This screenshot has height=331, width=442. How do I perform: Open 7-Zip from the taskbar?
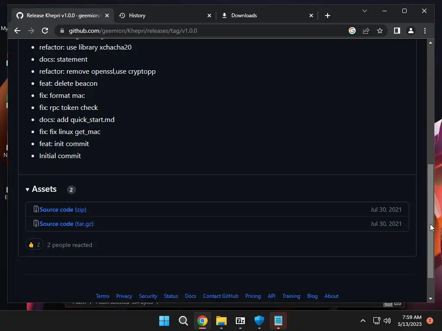click(240, 321)
